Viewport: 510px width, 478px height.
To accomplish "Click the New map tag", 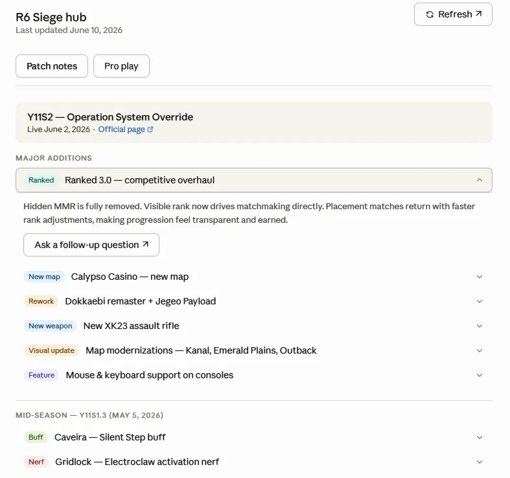I will [44, 277].
